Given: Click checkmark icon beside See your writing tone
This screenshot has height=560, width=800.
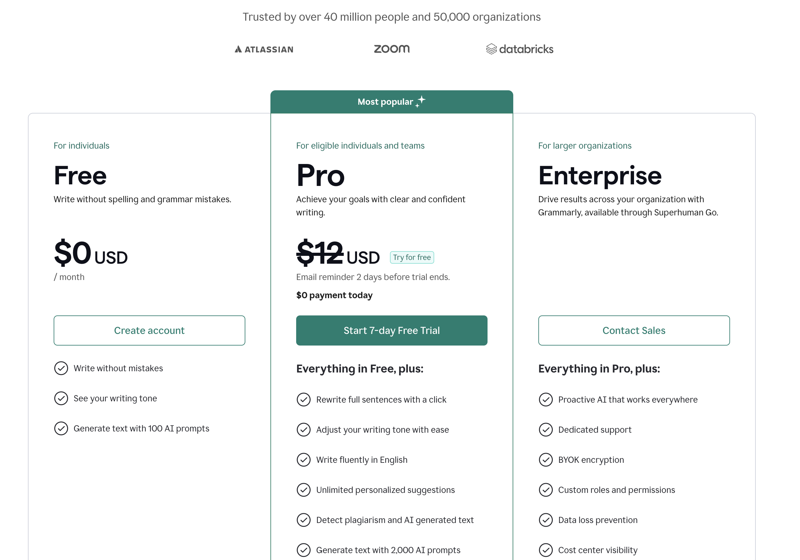Looking at the screenshot, I should (x=61, y=398).
